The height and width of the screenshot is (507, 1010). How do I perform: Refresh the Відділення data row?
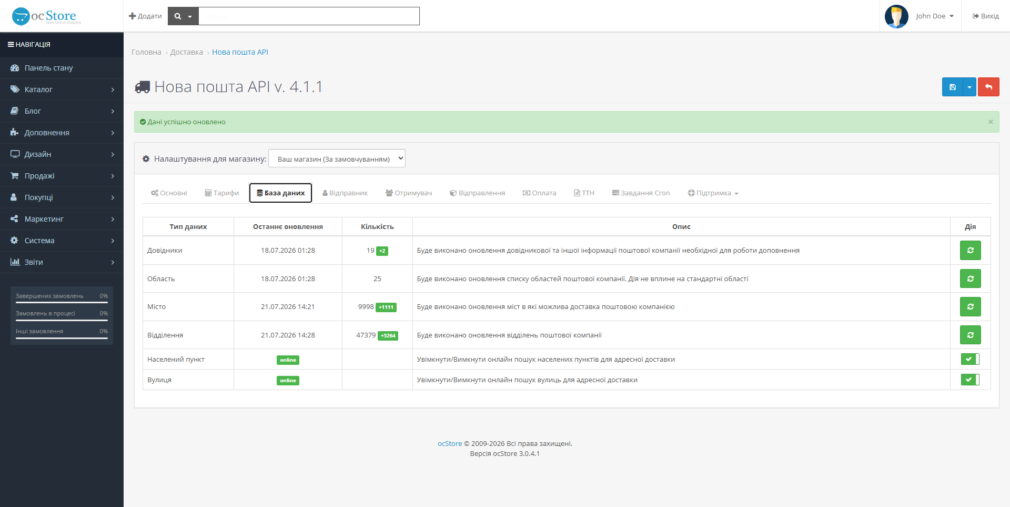(x=970, y=335)
